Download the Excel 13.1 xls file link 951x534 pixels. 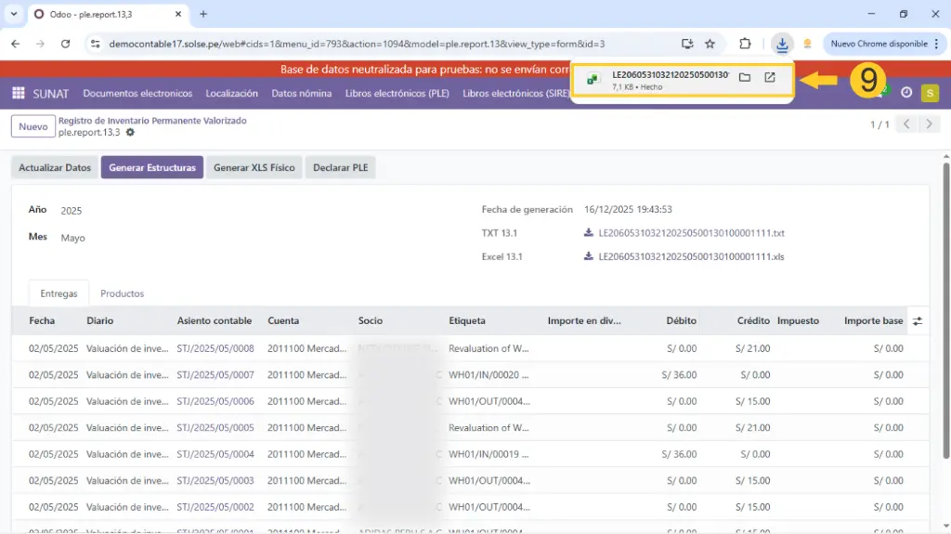(691, 256)
